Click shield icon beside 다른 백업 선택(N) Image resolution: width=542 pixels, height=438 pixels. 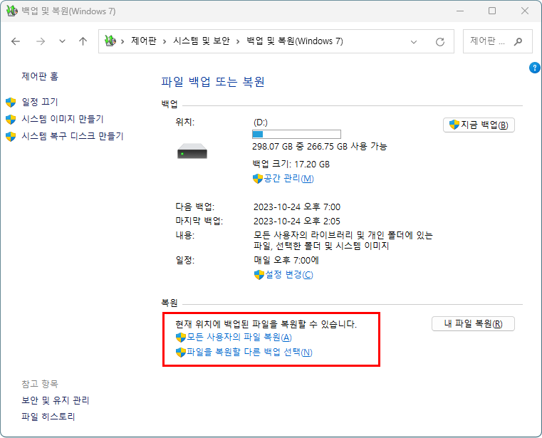(181, 353)
